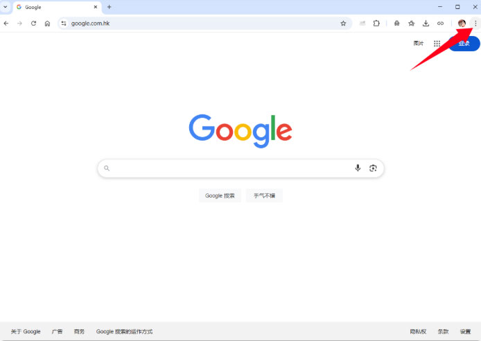Click the blue 登录 sign-in button
This screenshot has width=481, height=341.
[x=464, y=44]
